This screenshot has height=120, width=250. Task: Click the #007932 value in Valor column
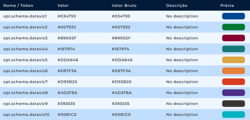[x=67, y=27]
